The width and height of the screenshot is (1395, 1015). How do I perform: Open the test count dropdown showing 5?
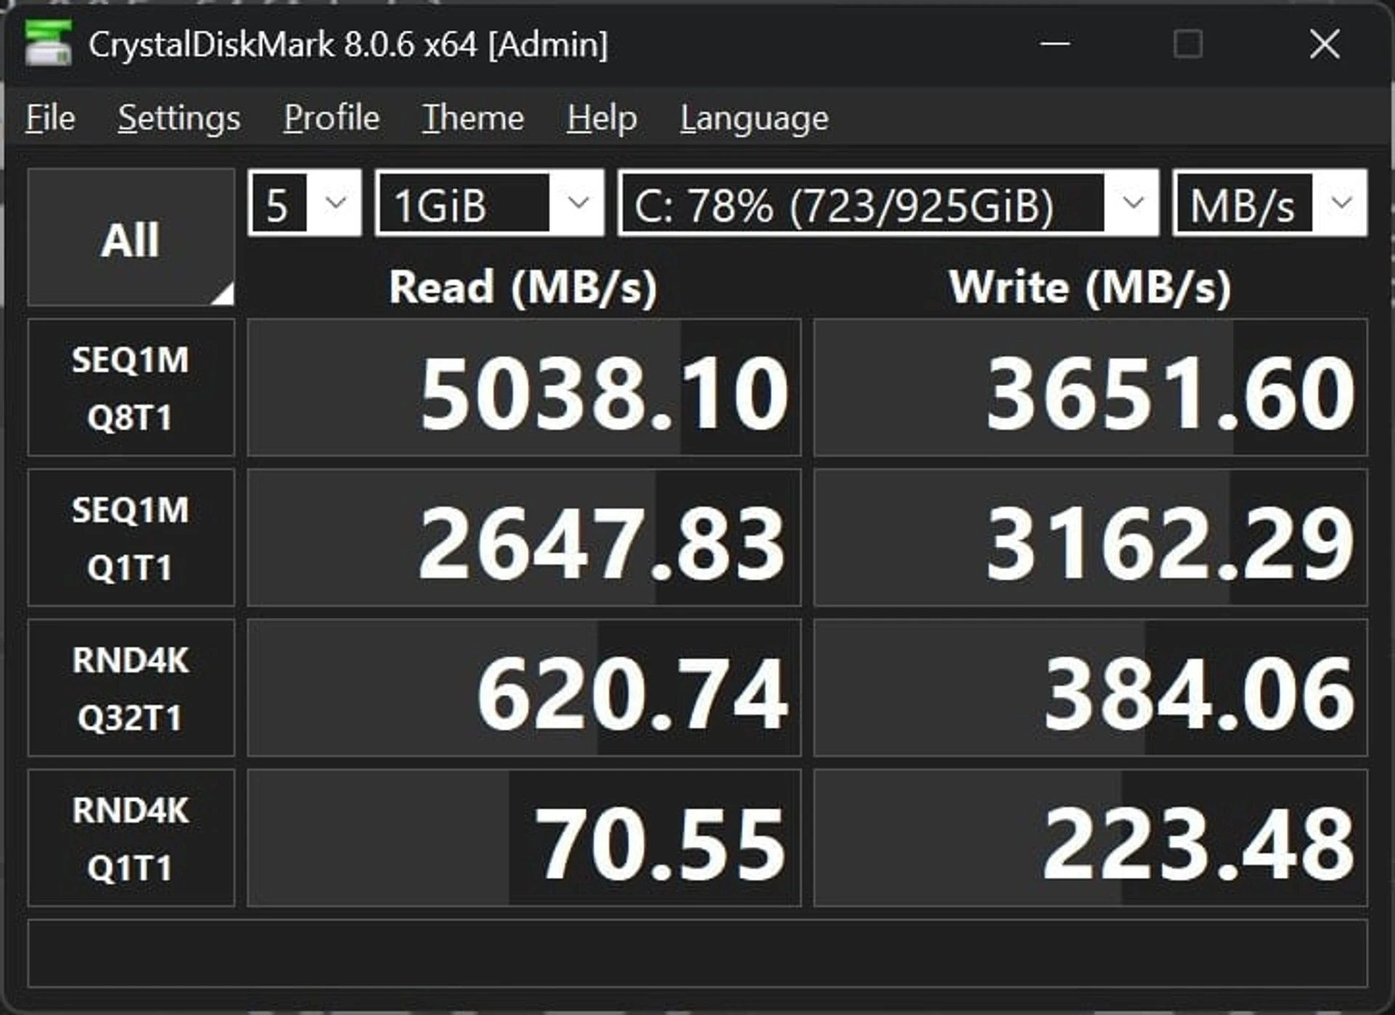[304, 203]
